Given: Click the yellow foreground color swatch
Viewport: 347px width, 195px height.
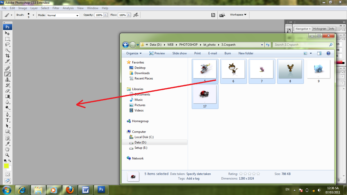Looking at the screenshot, I should click(6, 166).
